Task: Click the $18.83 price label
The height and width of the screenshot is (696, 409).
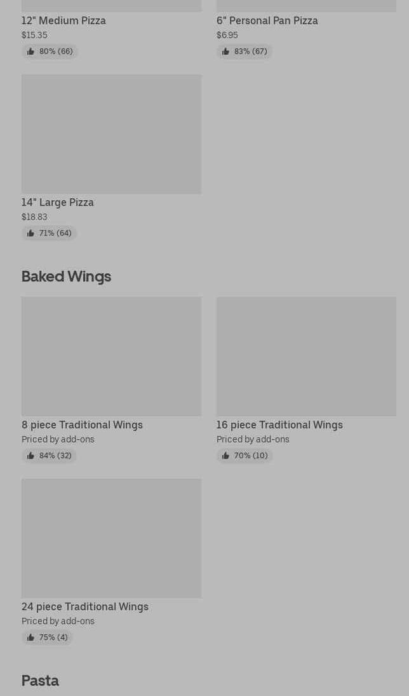Action: (x=34, y=217)
